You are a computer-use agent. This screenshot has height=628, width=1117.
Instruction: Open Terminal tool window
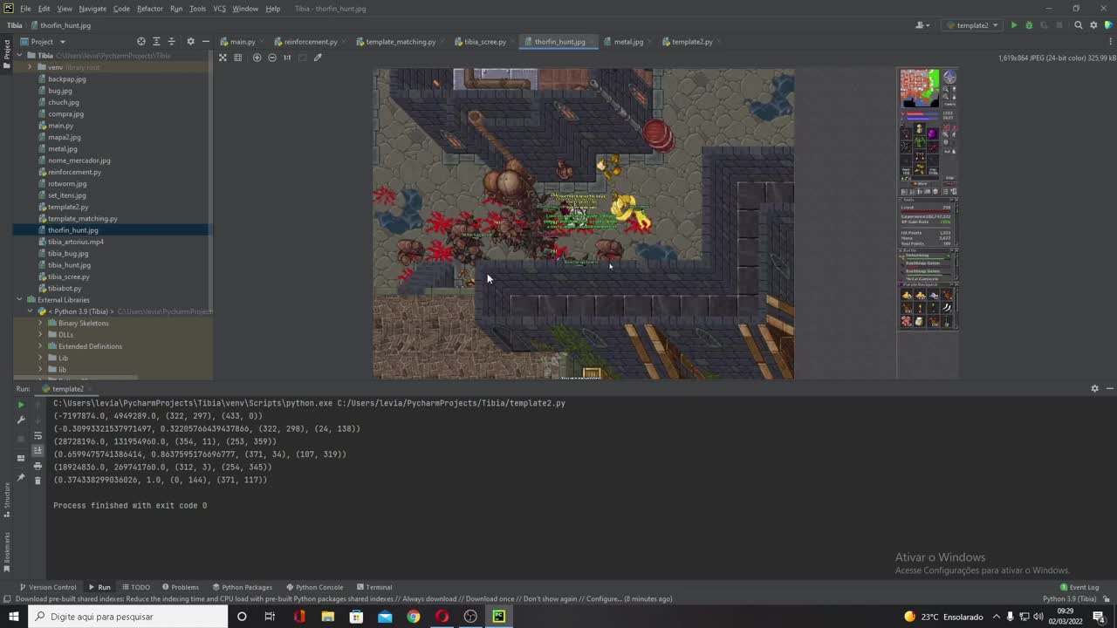pyautogui.click(x=374, y=587)
